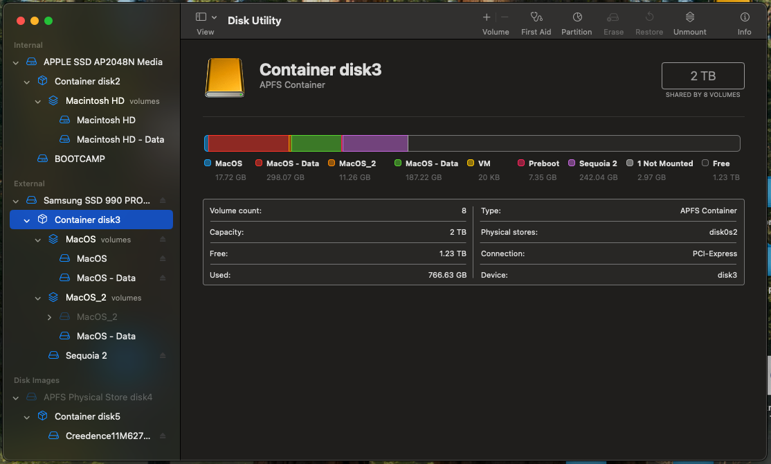Collapse the Macintosh HD volumes group
This screenshot has width=771, height=464.
[38, 100]
